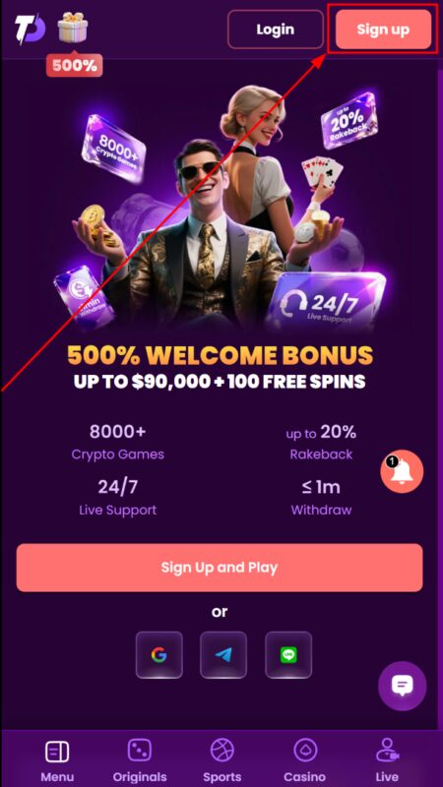Sign in with LINE icon
This screenshot has height=787, width=443.
288,655
